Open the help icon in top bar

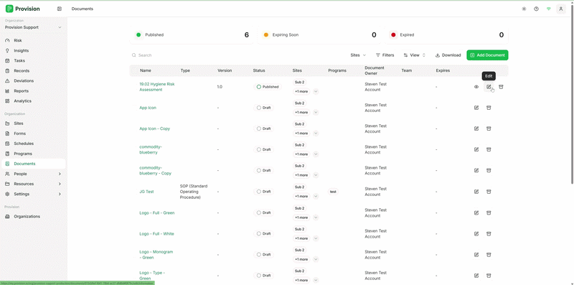click(536, 9)
